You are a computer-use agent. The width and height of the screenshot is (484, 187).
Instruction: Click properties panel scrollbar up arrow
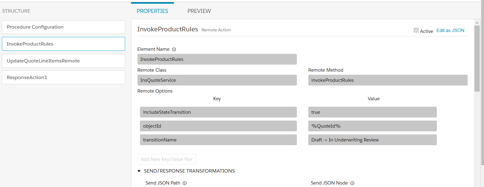pyautogui.click(x=477, y=22)
